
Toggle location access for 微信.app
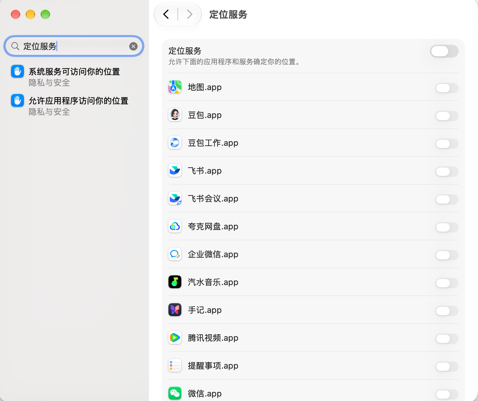tap(447, 395)
